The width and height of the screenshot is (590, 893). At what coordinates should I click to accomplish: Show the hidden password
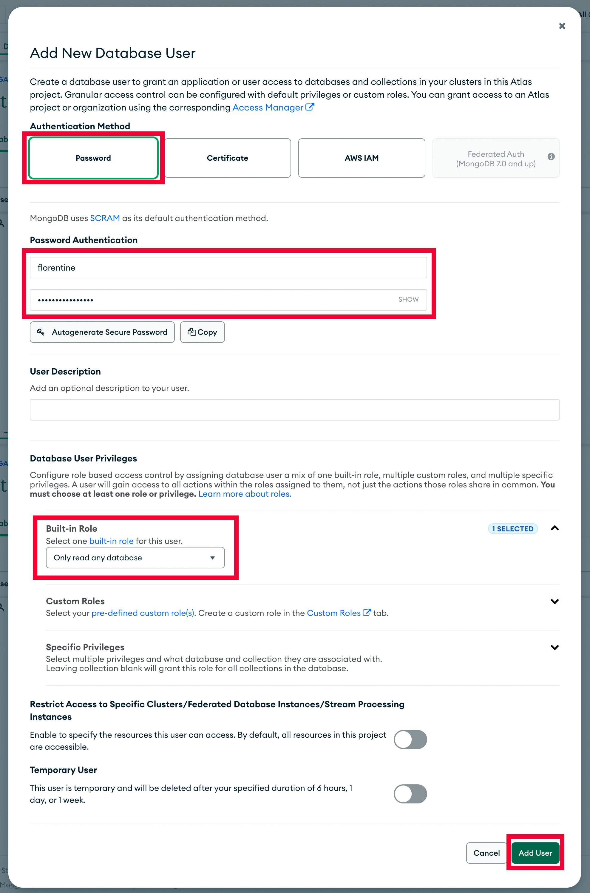(408, 300)
